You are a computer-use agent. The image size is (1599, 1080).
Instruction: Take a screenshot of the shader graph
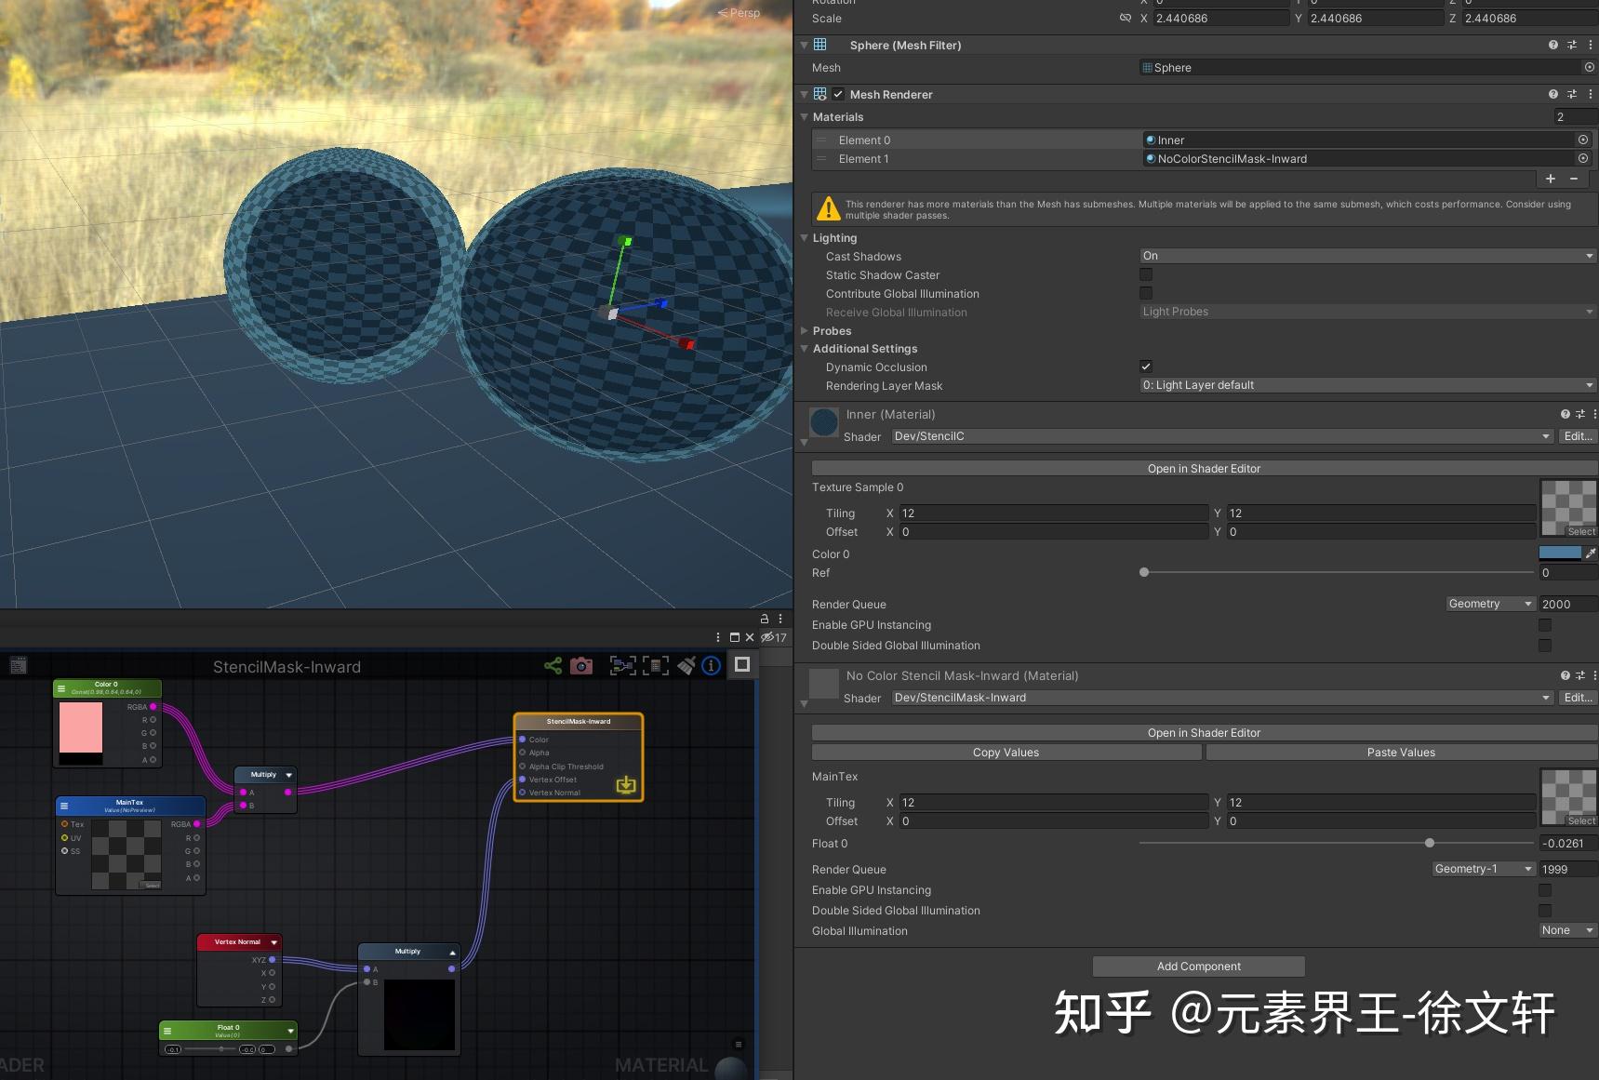click(x=580, y=665)
